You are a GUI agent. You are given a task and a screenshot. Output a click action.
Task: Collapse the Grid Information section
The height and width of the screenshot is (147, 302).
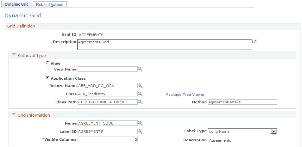pyautogui.click(x=14, y=114)
